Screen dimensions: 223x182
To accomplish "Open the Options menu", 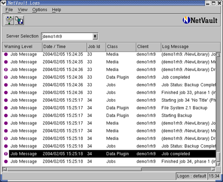I will (40, 10).
